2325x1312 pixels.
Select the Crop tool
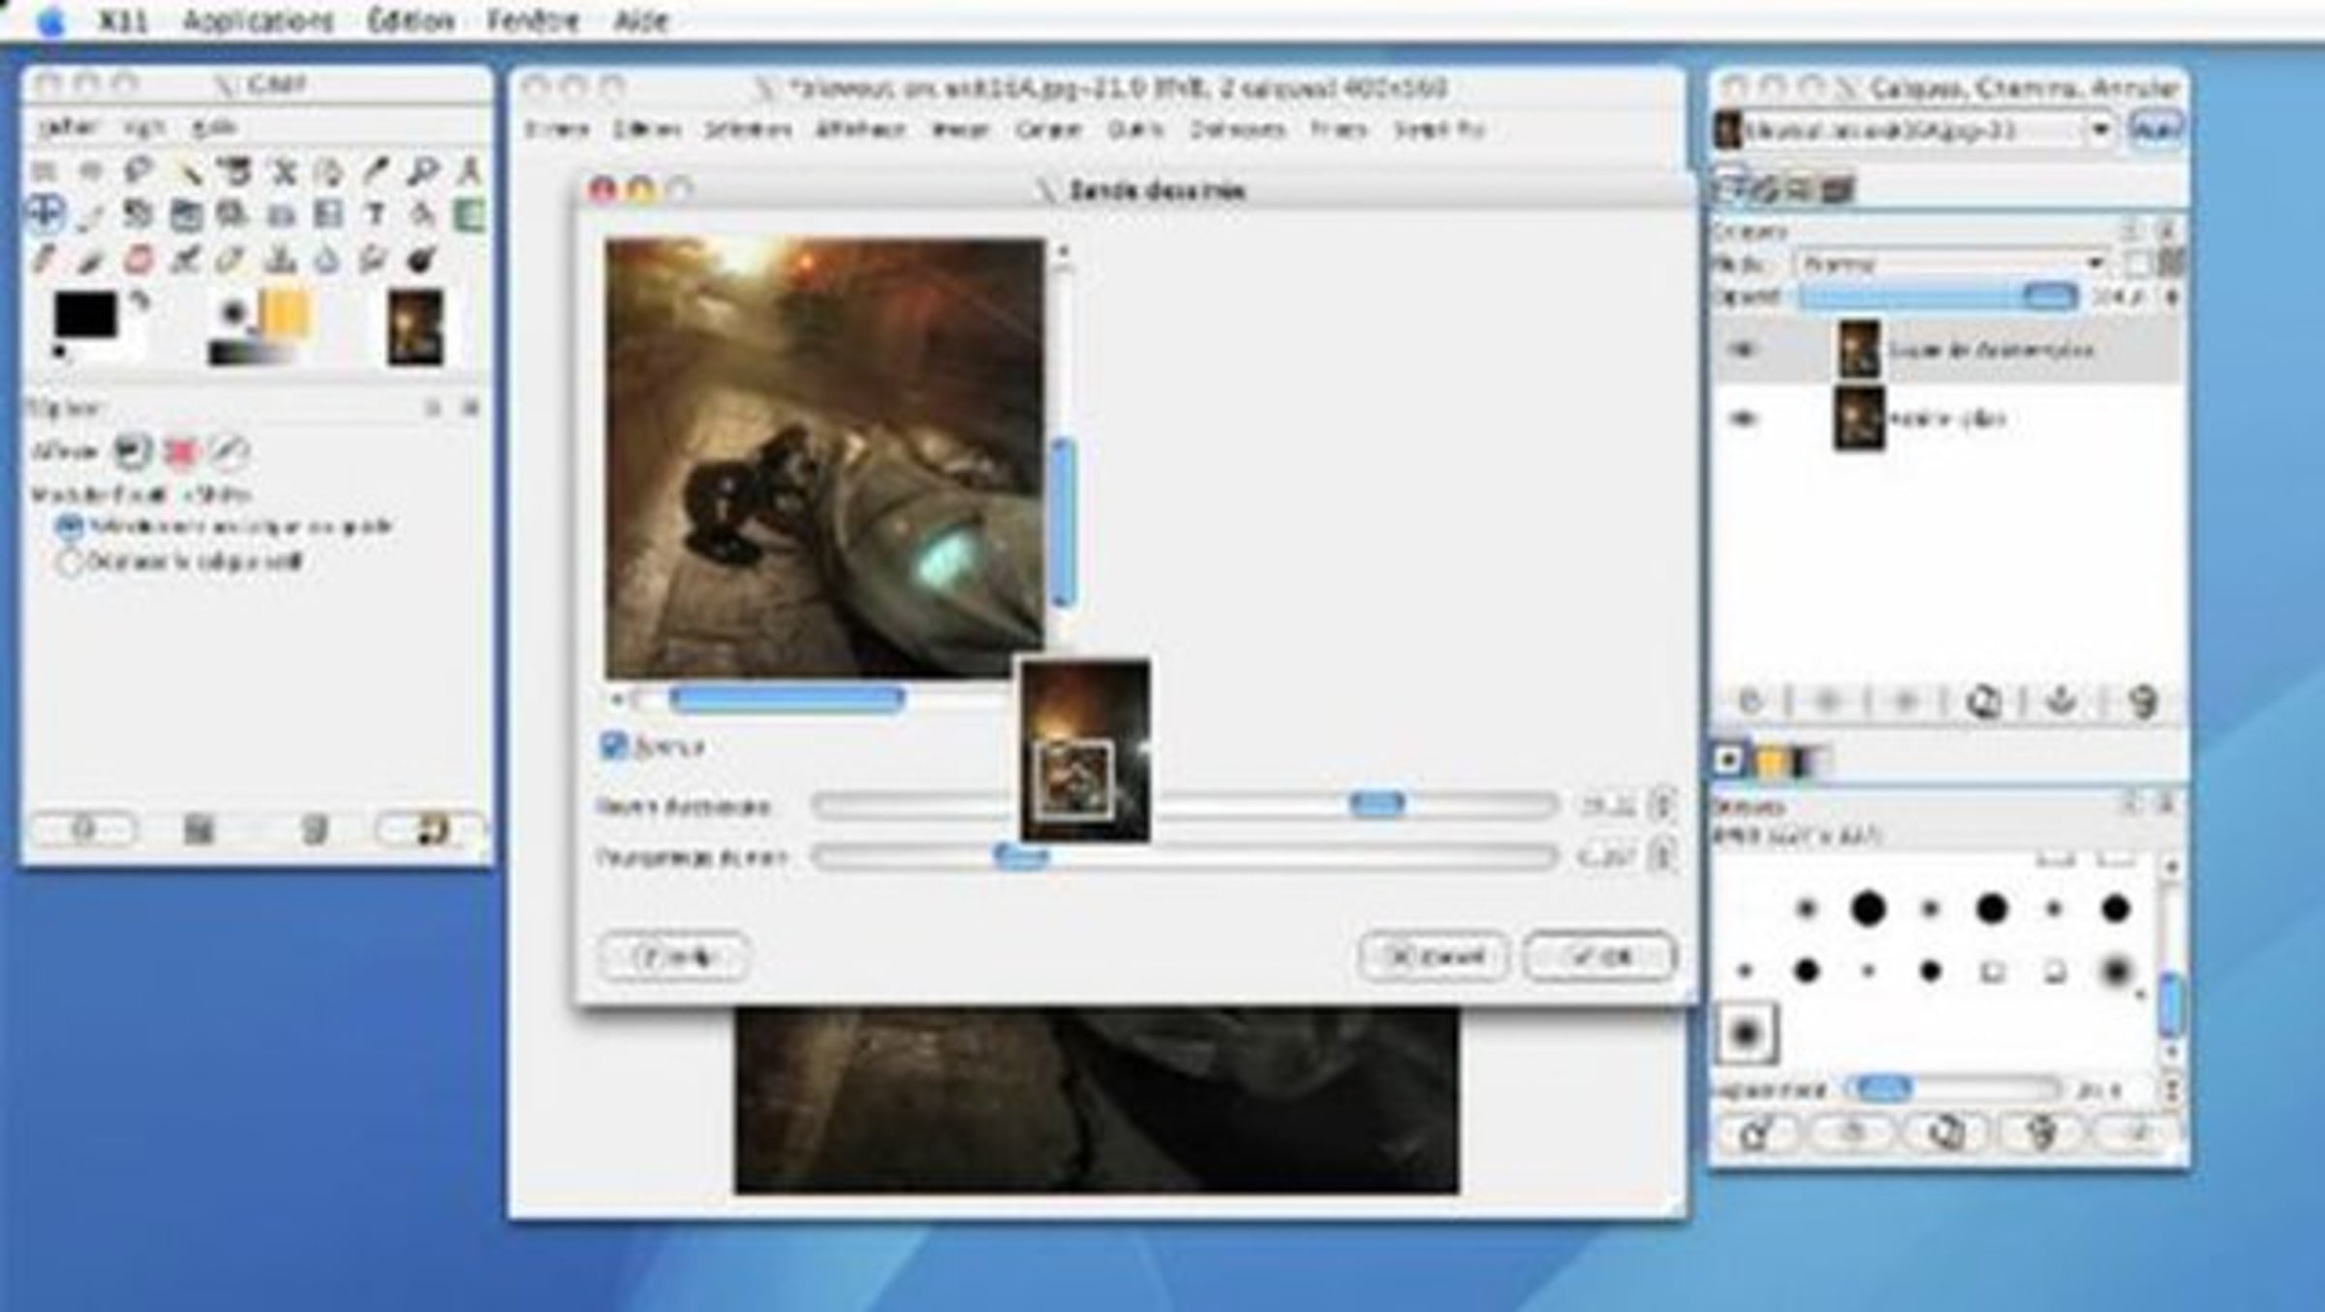tap(91, 215)
